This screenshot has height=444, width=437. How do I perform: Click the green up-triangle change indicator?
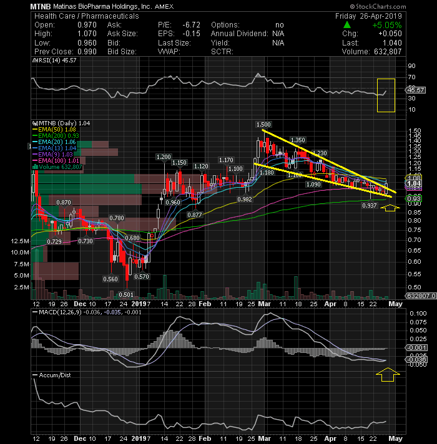(347, 25)
